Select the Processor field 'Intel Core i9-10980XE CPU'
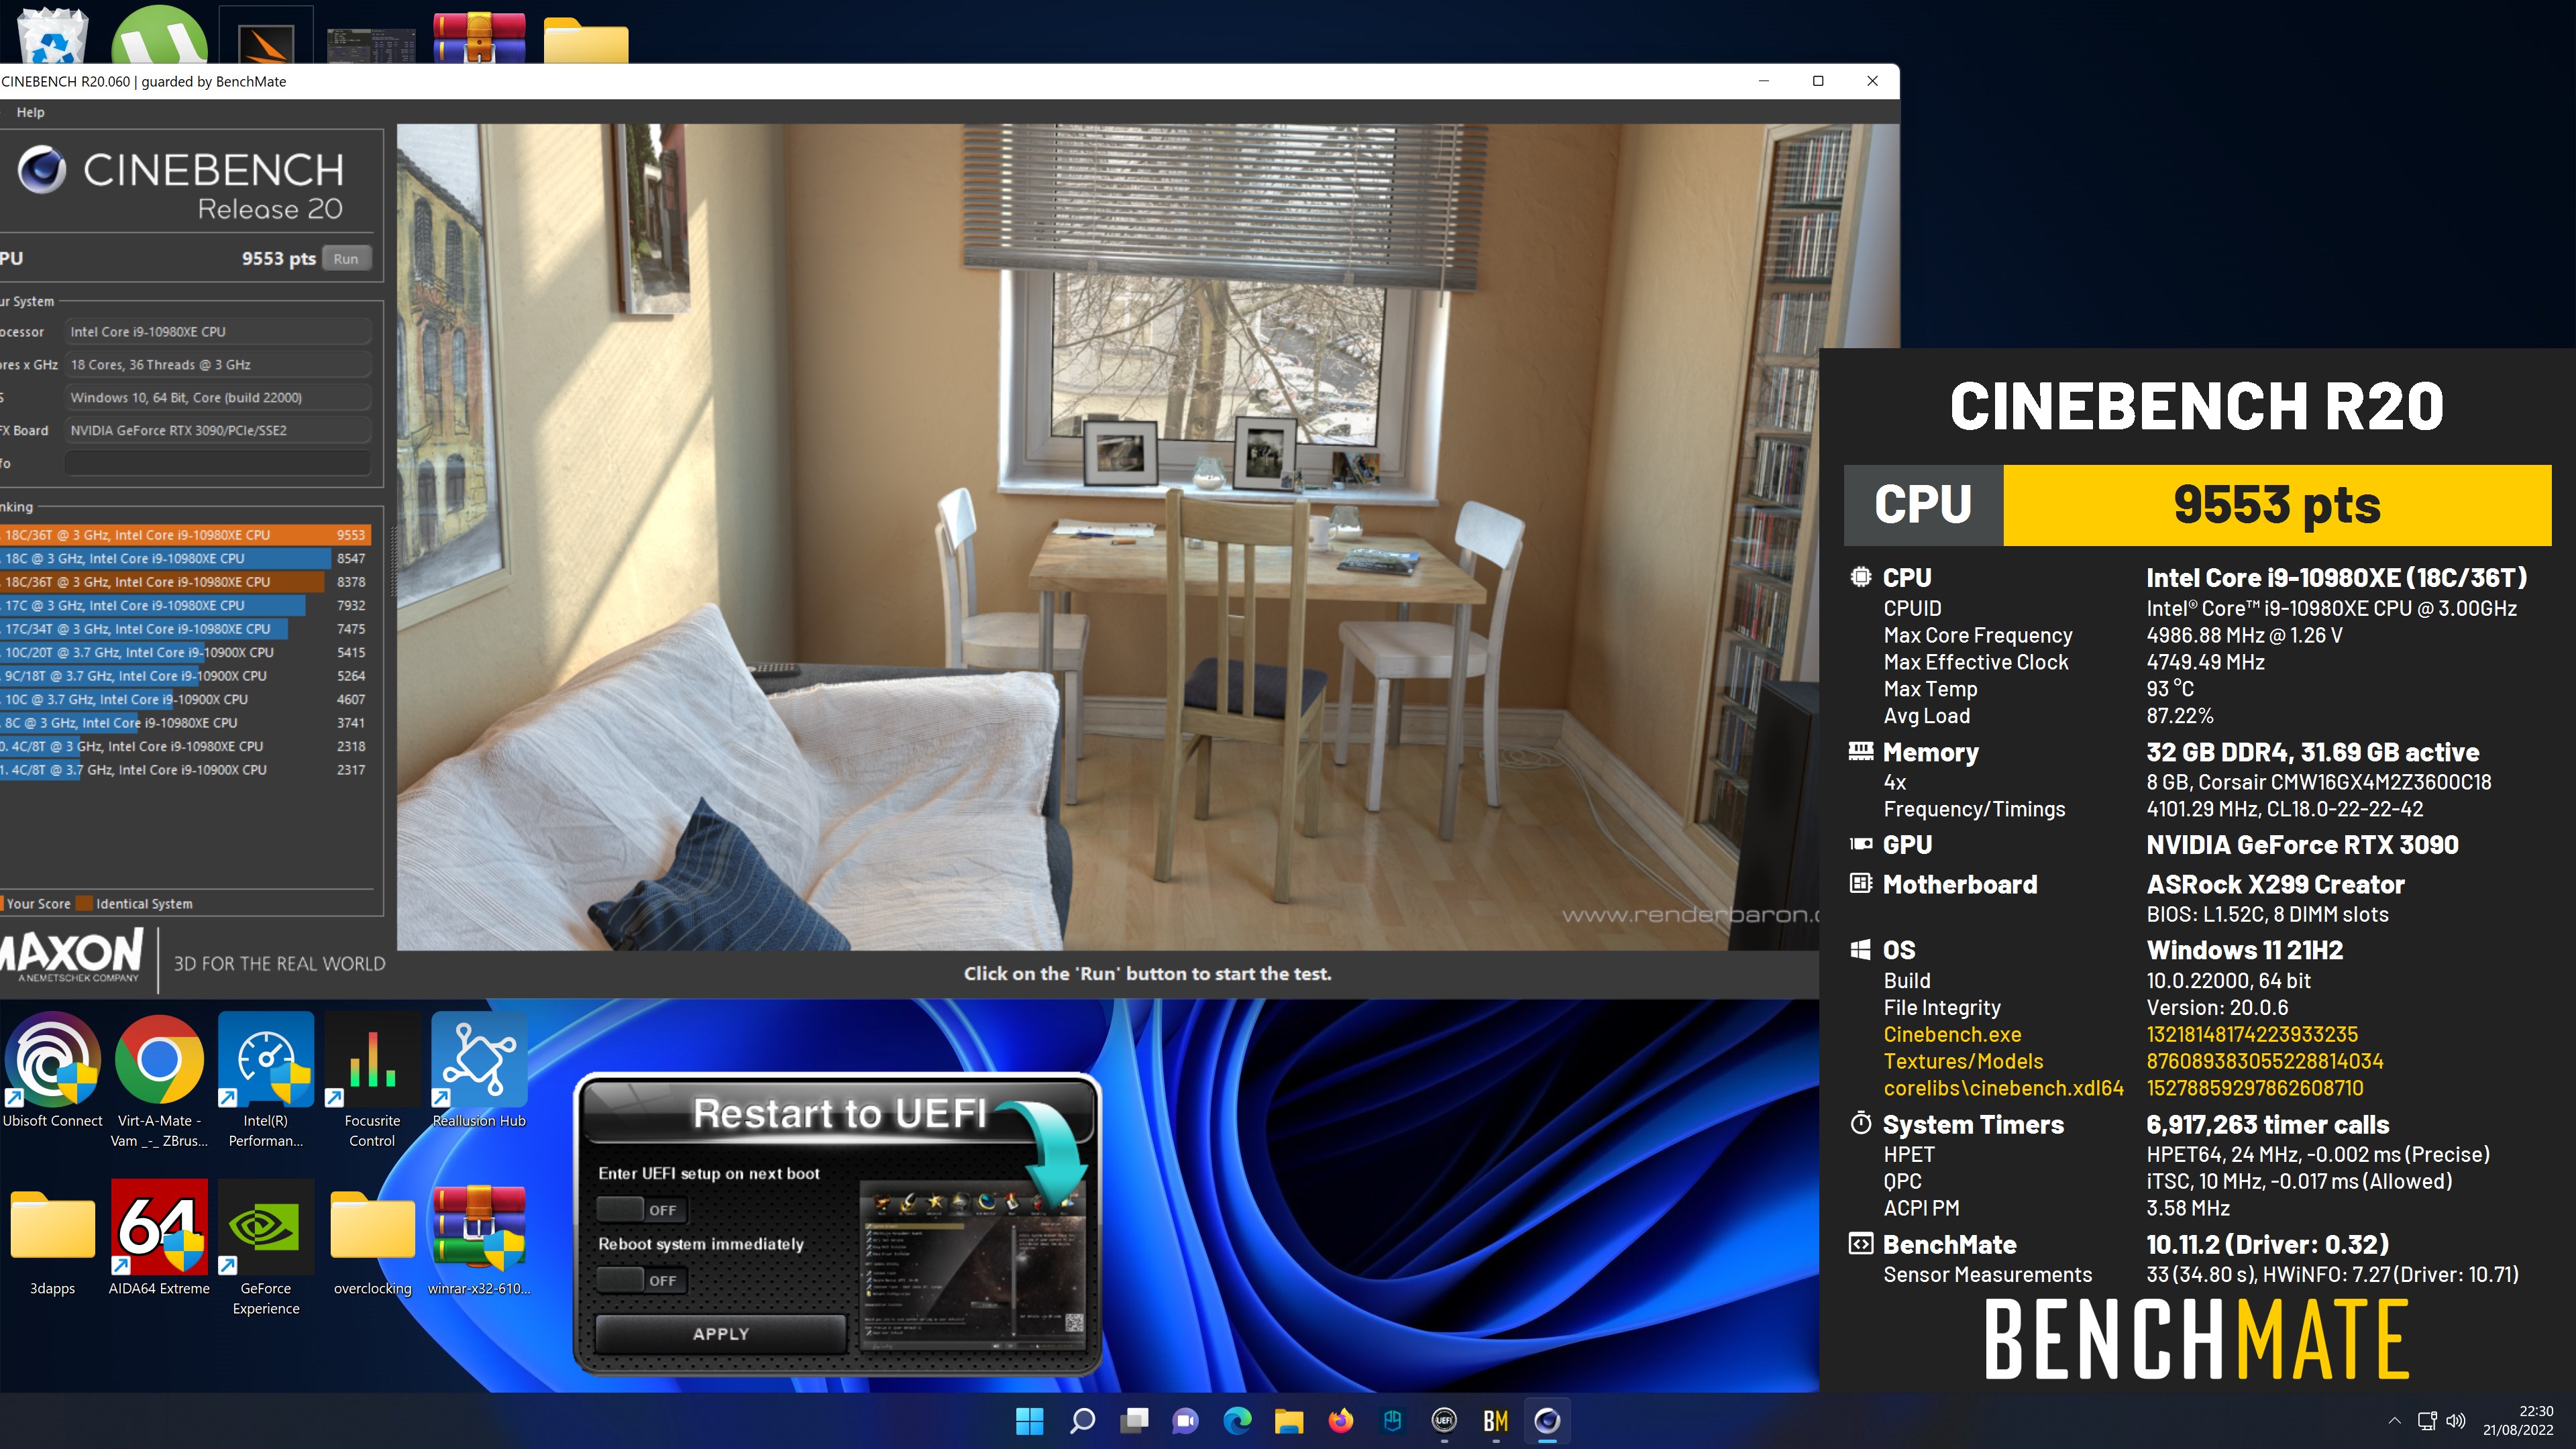Image resolution: width=2576 pixels, height=1449 pixels. [218, 331]
